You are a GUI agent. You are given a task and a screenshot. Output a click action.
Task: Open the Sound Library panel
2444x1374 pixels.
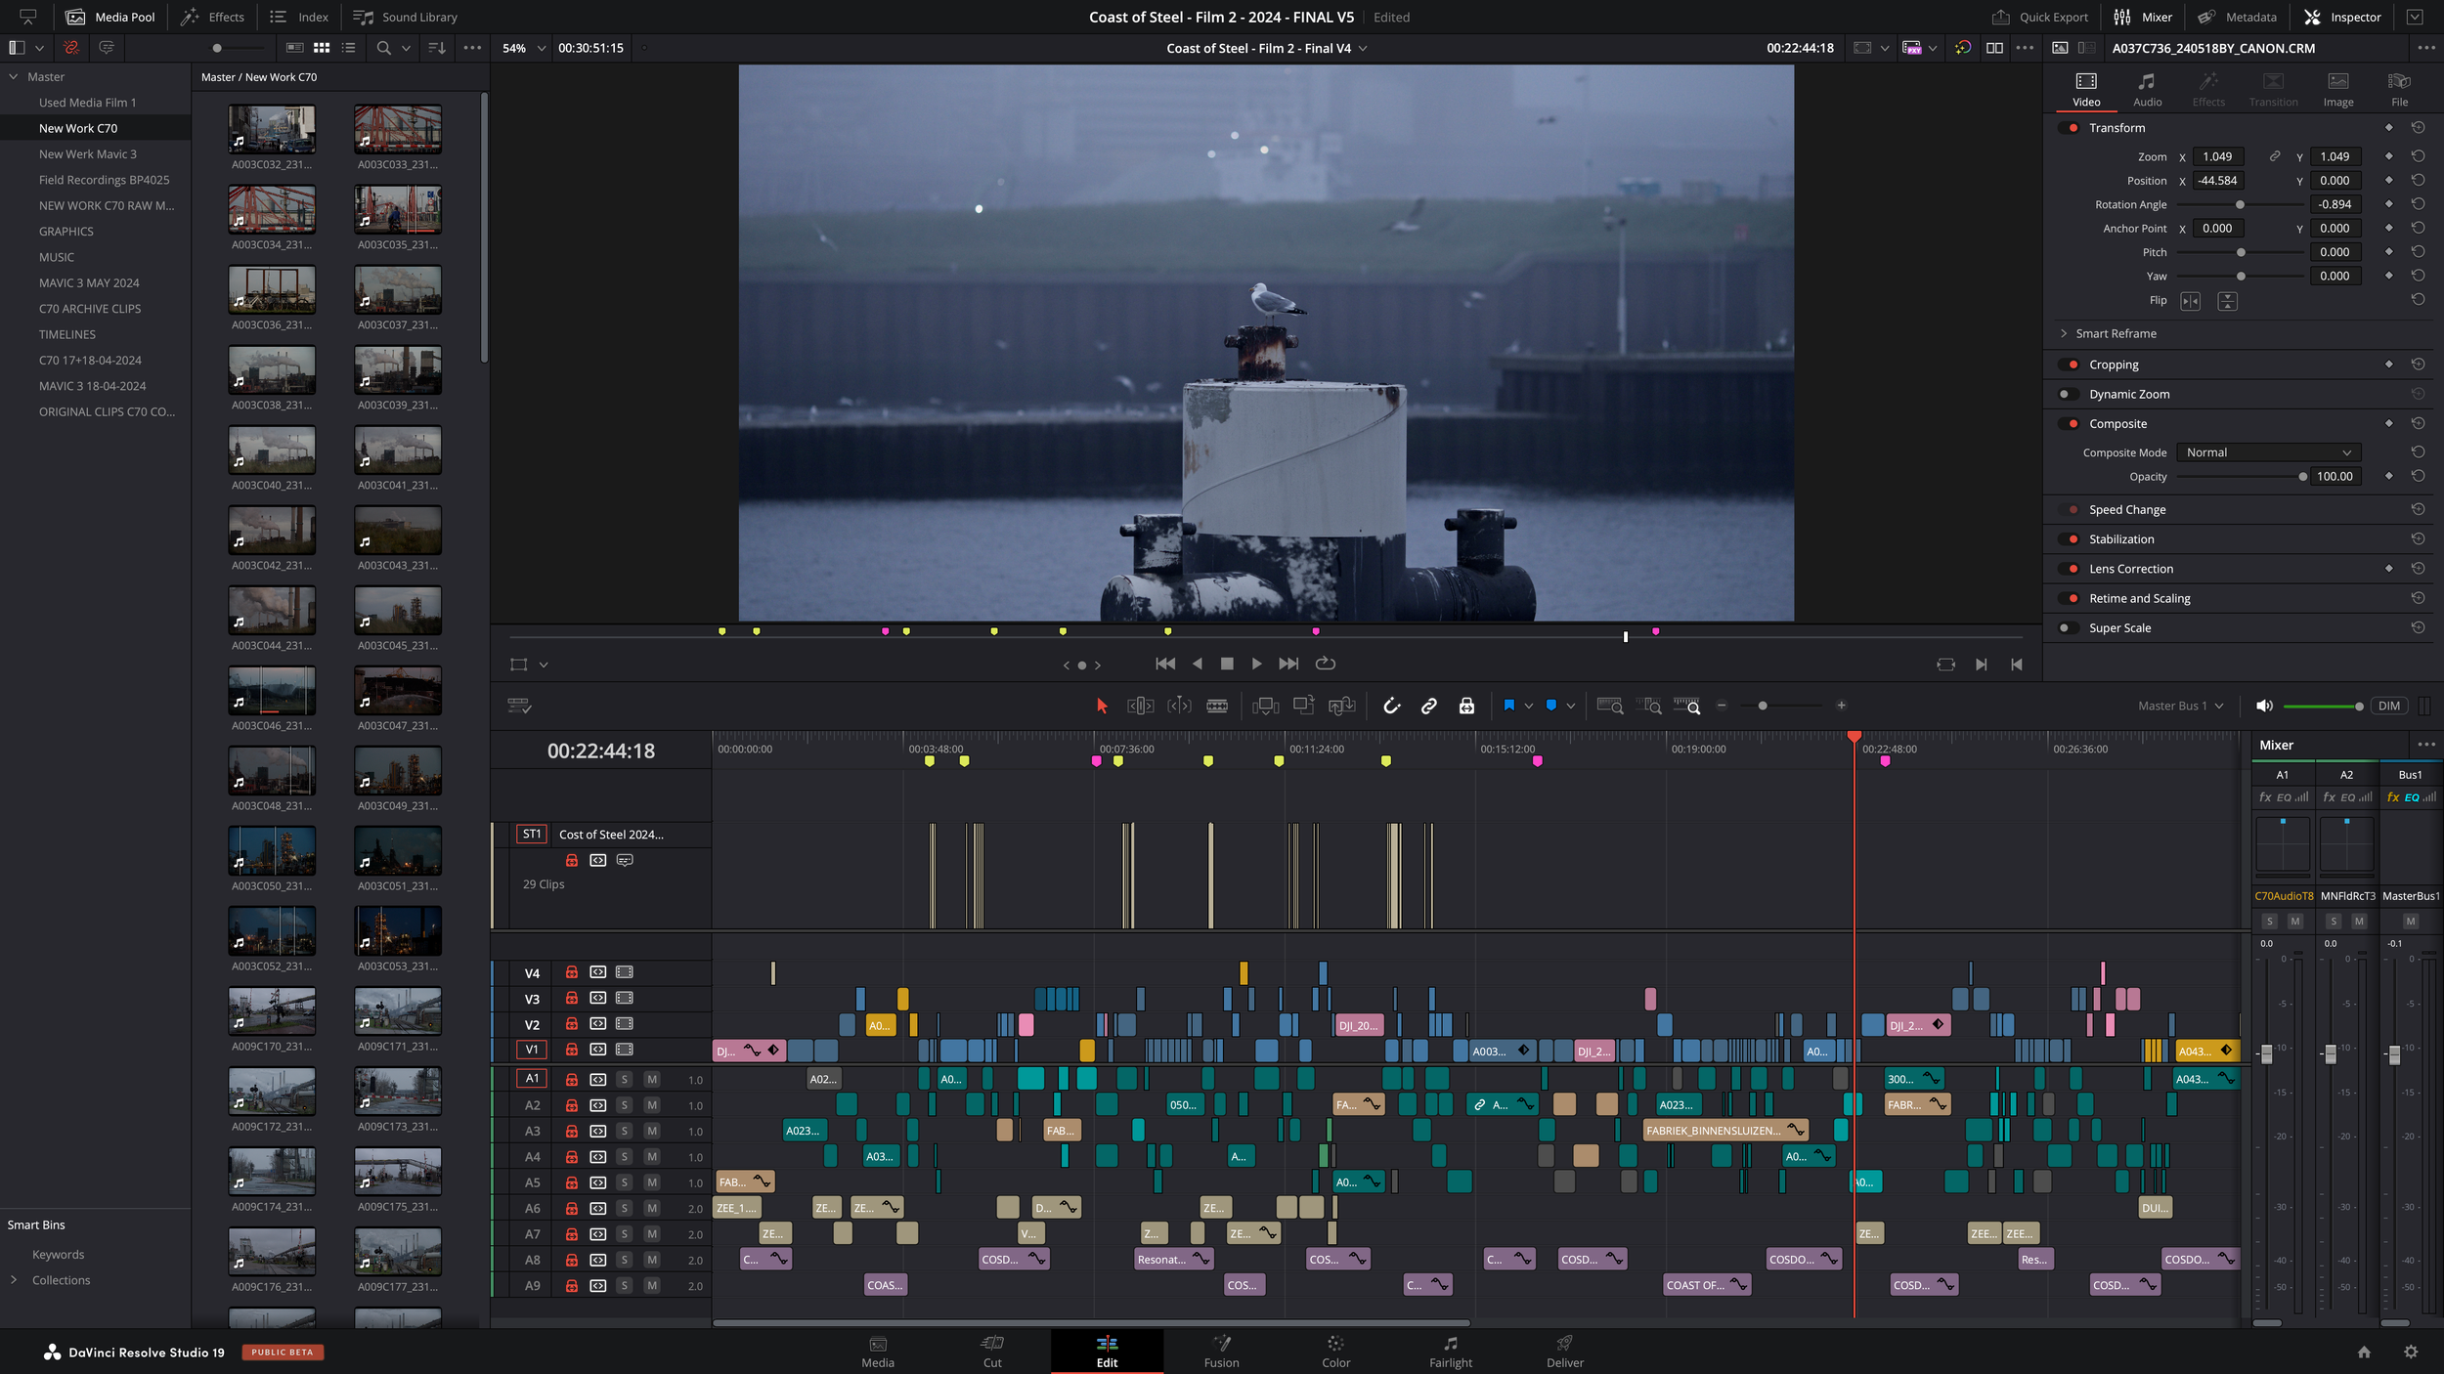(x=405, y=17)
